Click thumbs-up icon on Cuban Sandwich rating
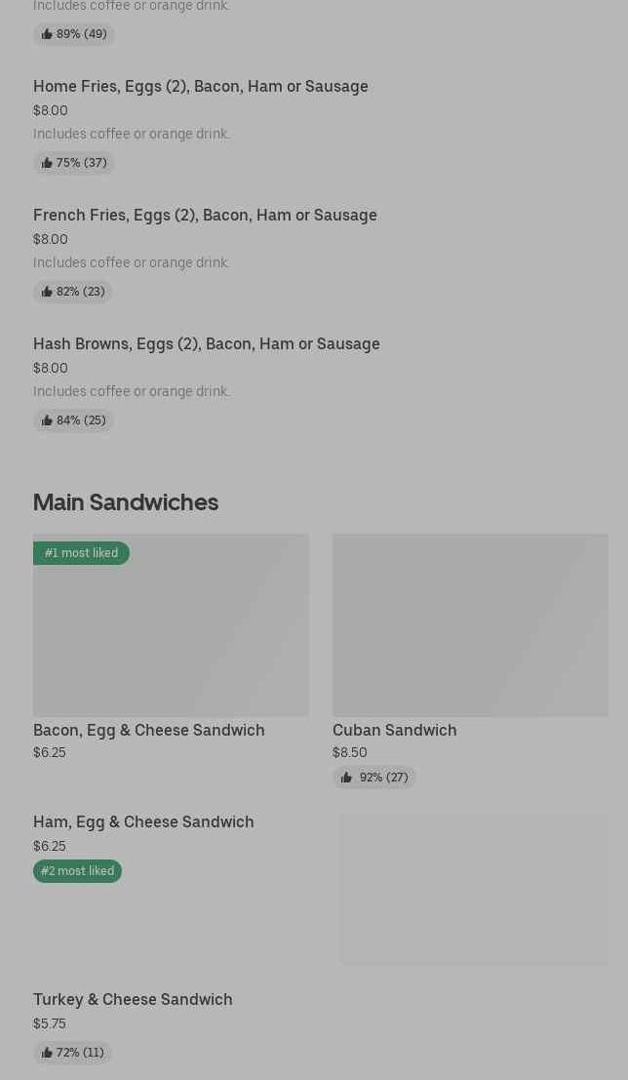The width and height of the screenshot is (628, 1080). pos(346,778)
